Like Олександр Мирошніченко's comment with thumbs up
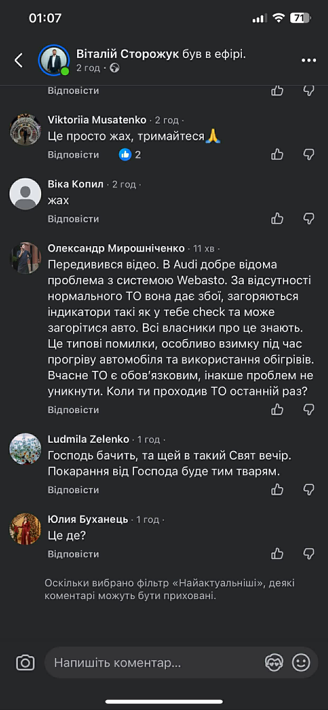This screenshot has width=328, height=710. [277, 410]
